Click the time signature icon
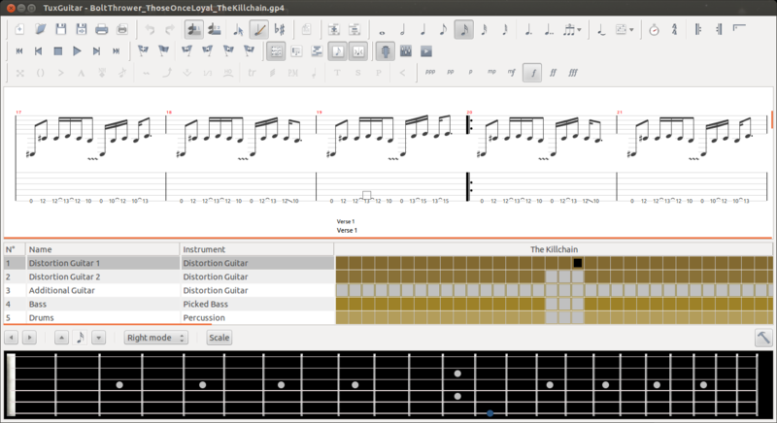This screenshot has width=777, height=423. pos(676,30)
